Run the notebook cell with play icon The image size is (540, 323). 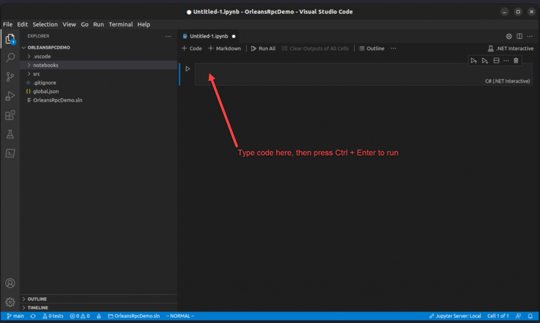(x=188, y=69)
